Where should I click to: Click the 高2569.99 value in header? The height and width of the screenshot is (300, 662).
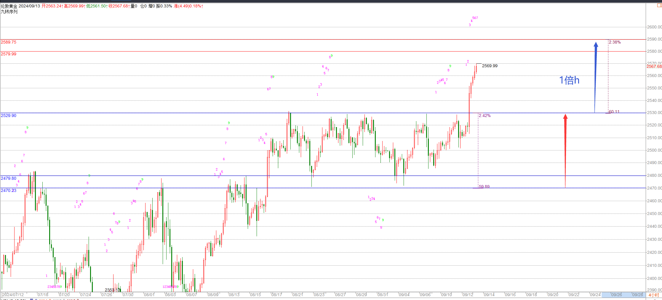pos(75,6)
